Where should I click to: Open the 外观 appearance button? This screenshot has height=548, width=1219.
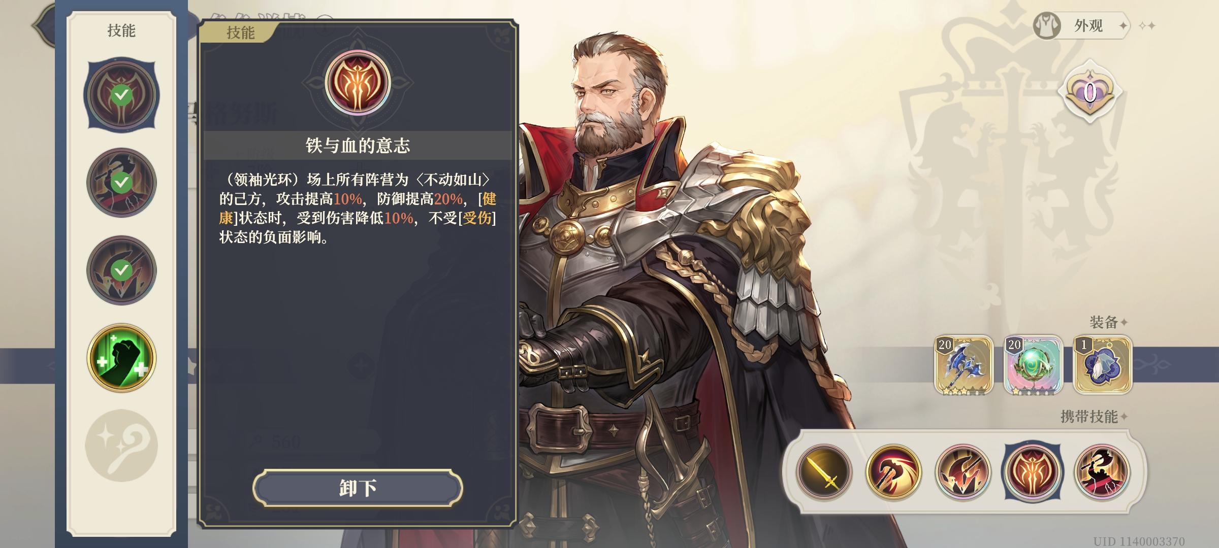coord(1082,25)
